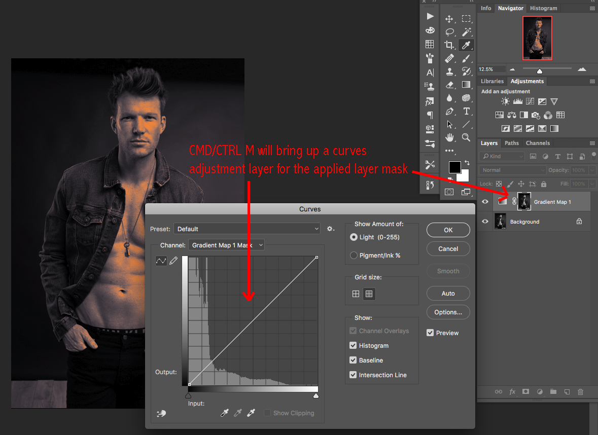
Task: Click the white point eyedropper in Curves
Action: 251,413
